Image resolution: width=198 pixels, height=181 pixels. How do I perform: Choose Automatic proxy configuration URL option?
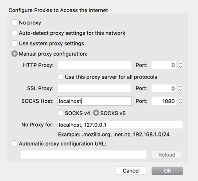[15, 143]
